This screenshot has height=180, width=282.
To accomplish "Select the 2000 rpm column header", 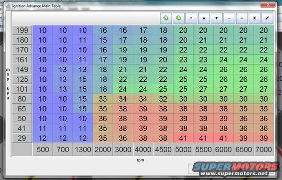I will coord(103,150).
